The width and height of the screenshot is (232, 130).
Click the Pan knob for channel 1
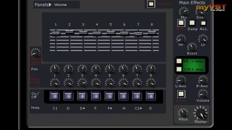tap(55, 69)
